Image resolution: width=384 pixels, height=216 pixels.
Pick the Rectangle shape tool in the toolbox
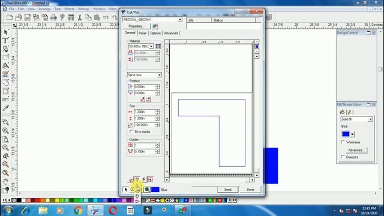point(5,58)
